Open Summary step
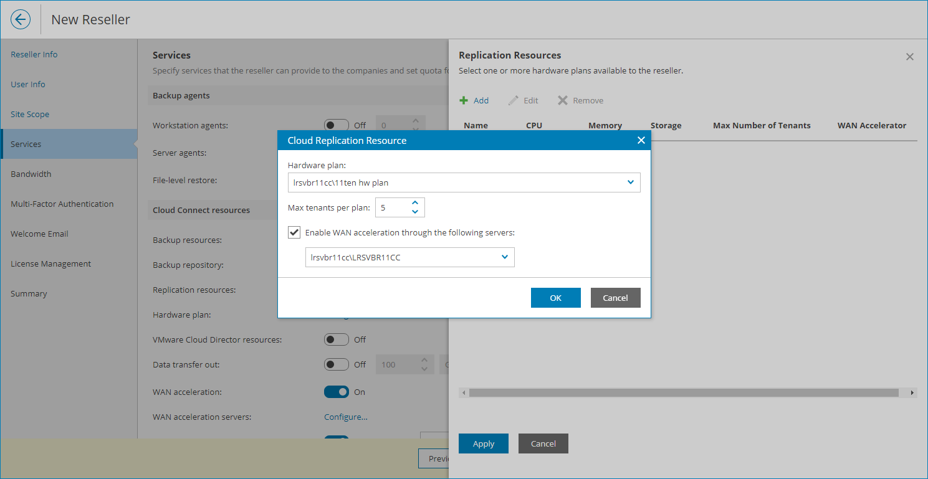928x479 pixels. [29, 293]
